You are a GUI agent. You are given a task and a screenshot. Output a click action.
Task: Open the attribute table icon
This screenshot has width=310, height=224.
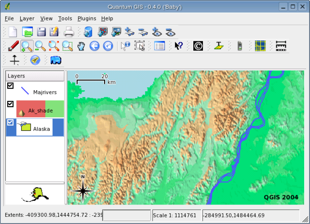(x=159, y=46)
